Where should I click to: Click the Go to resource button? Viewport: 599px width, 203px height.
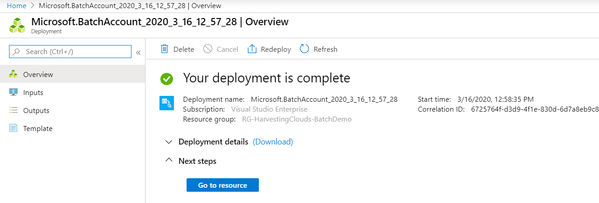[x=223, y=185]
